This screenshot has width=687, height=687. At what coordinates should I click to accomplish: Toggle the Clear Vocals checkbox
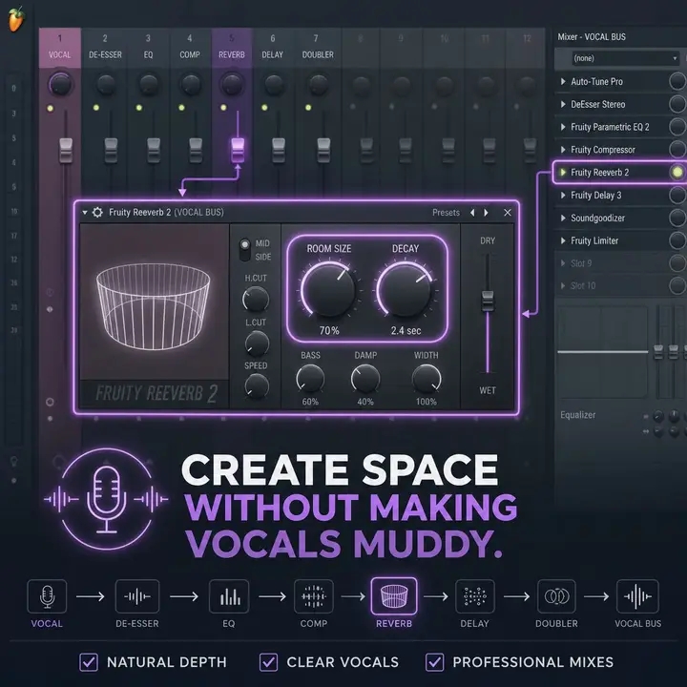point(268,662)
